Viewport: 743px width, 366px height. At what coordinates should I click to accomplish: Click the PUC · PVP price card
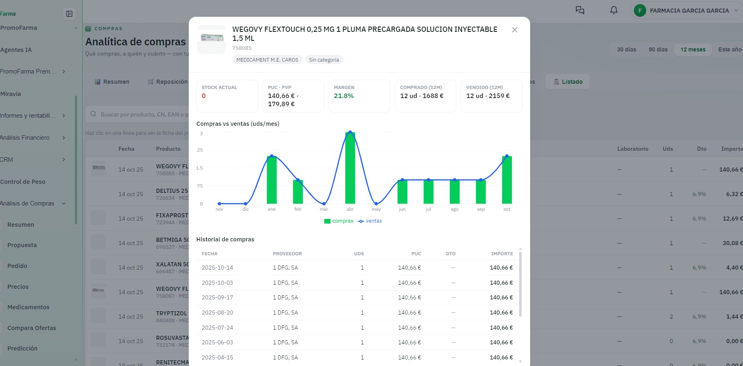coord(293,96)
